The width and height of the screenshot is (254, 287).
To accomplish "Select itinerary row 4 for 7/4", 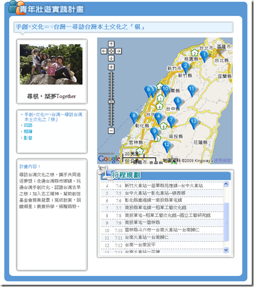I will [x=162, y=186].
